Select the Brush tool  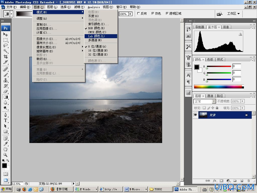(x=6, y=75)
